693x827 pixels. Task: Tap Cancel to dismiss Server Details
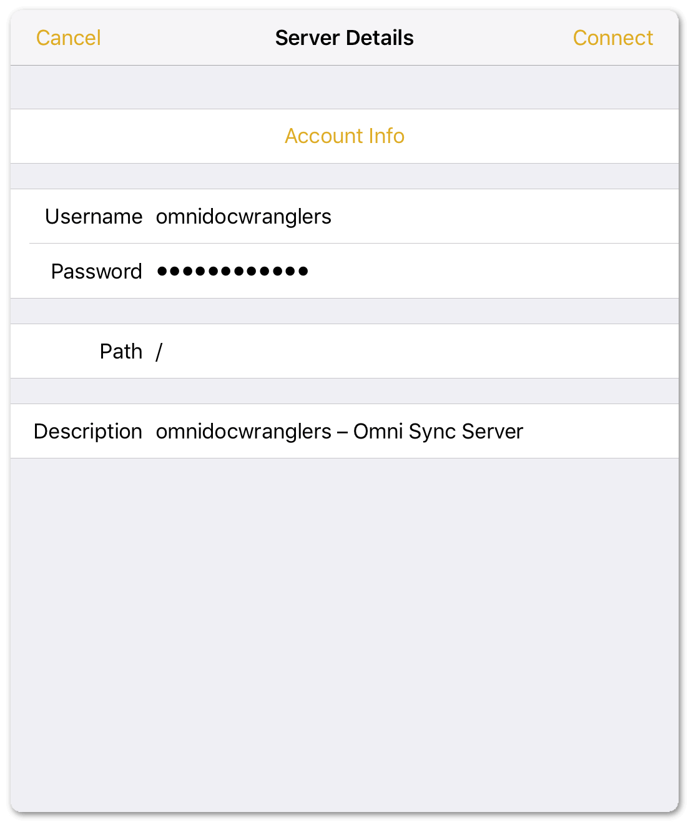point(68,37)
